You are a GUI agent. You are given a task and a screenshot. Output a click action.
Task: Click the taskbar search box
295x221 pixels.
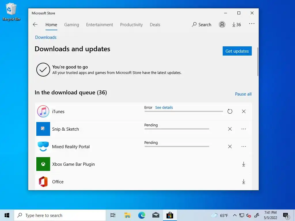pos(60,215)
